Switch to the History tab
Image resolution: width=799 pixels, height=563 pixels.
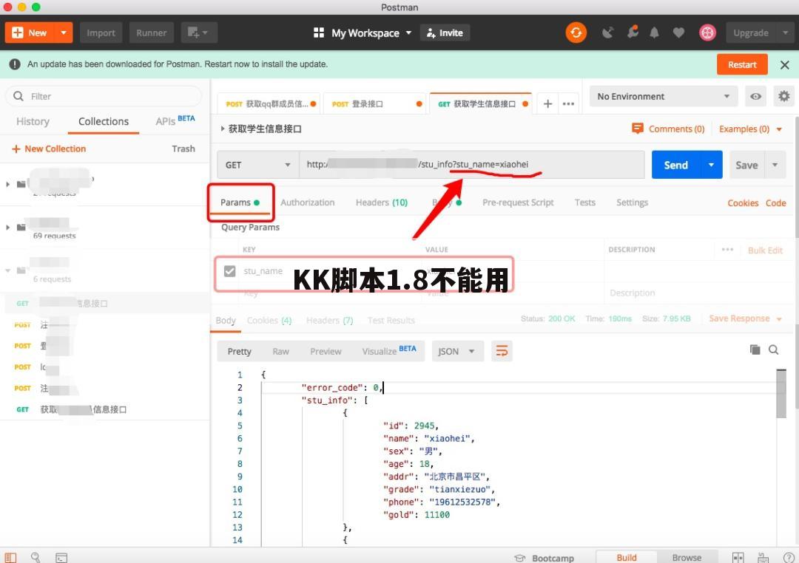[x=33, y=121]
